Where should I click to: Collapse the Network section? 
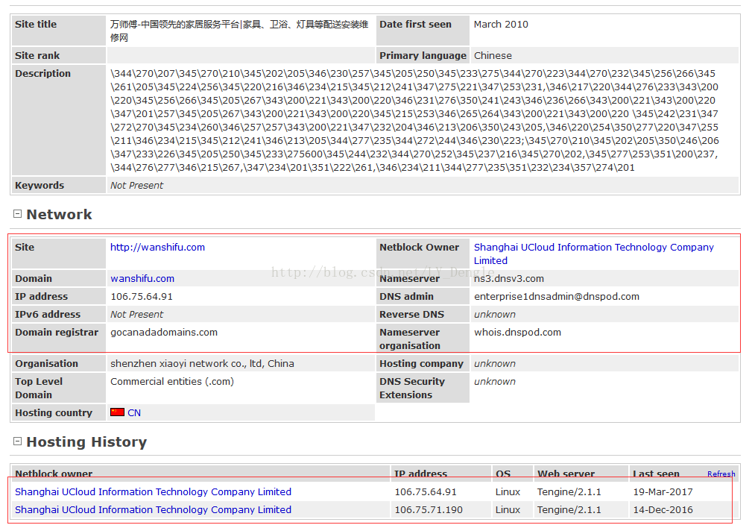pos(17,213)
